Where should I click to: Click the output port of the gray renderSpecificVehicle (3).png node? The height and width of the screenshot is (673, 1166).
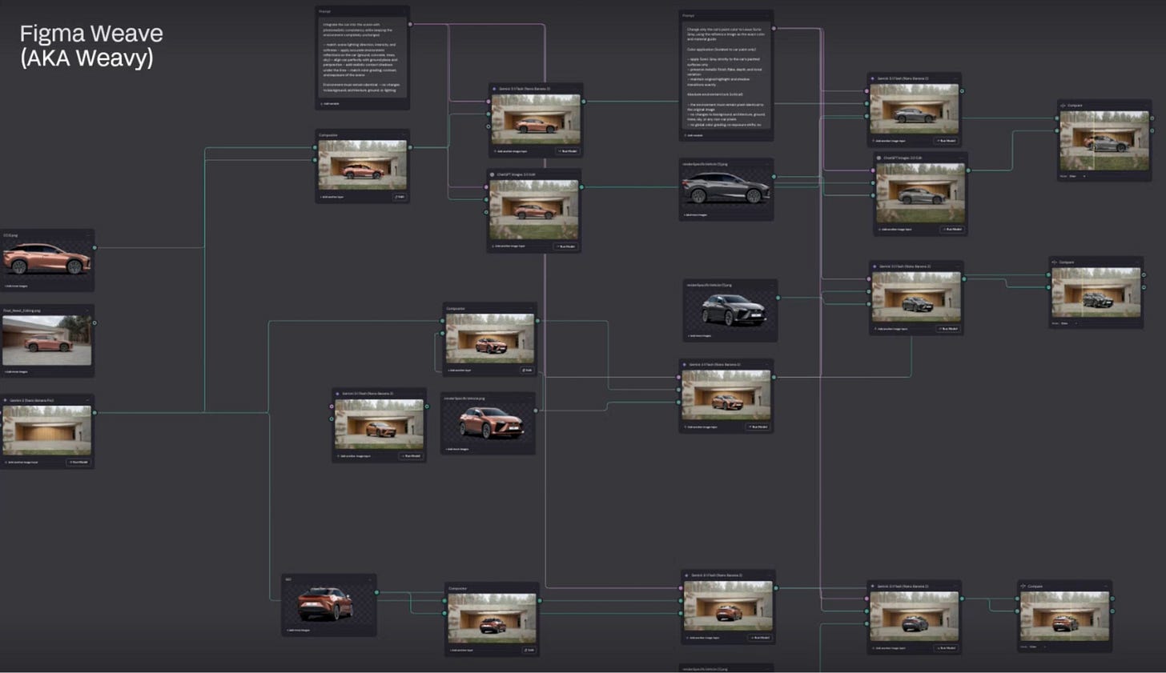pos(774,177)
